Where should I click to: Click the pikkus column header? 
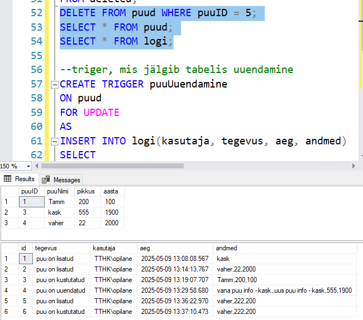[x=86, y=191]
